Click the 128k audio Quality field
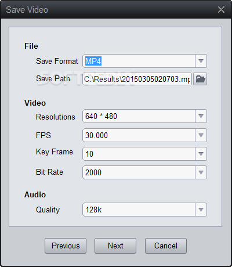232x267 pixels. pos(139,210)
